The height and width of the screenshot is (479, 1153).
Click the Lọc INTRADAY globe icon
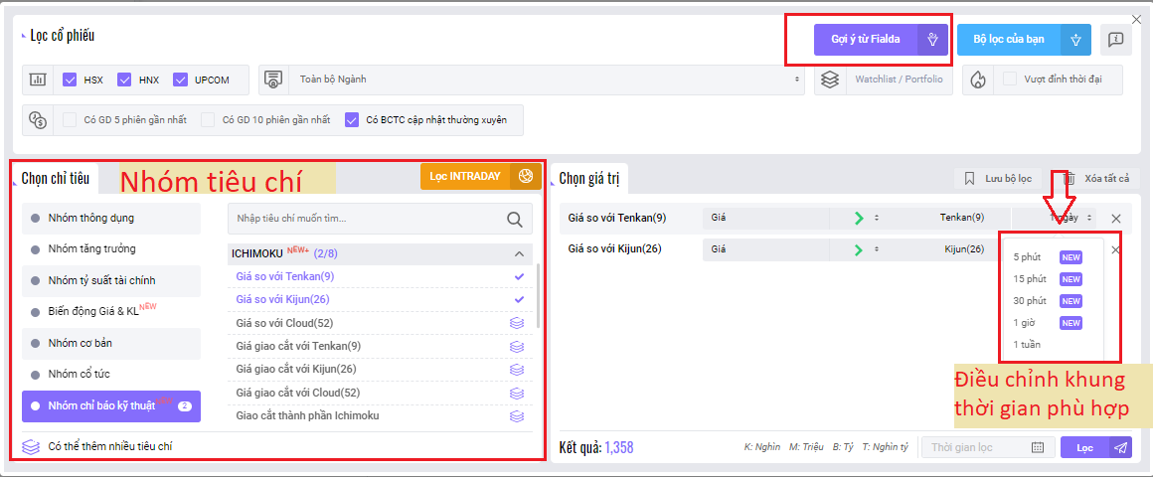pos(526,177)
